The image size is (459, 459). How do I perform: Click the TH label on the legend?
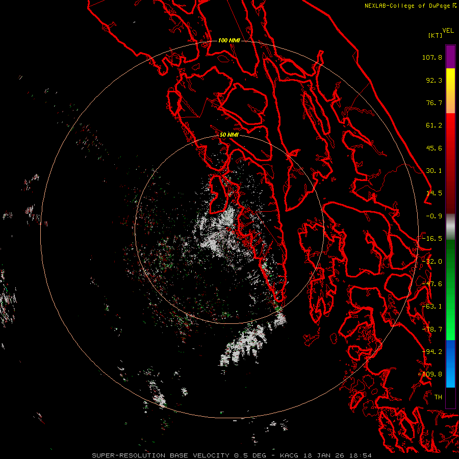[438, 397]
